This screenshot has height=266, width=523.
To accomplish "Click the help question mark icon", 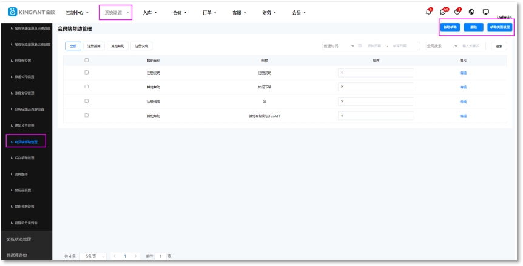I will pyautogui.click(x=457, y=12).
